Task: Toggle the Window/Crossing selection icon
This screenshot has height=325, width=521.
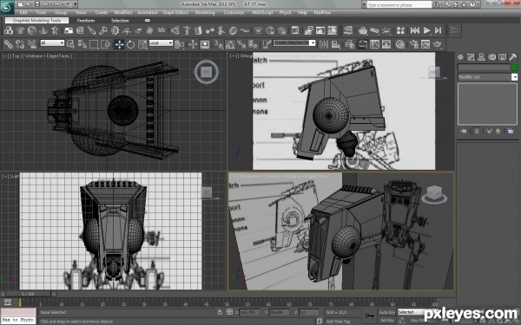Action: pyautogui.click(x=105, y=44)
